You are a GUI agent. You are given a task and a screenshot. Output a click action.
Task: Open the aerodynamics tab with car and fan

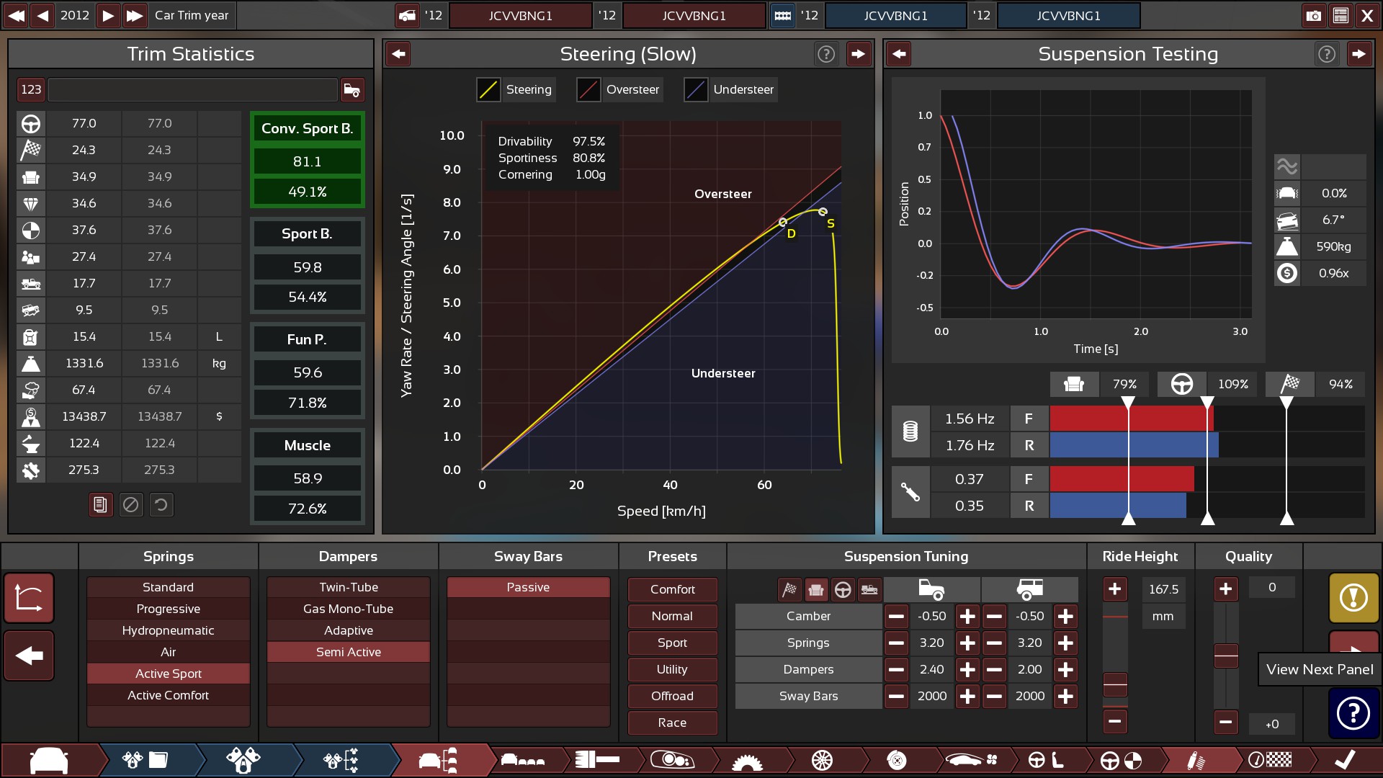[x=972, y=760]
